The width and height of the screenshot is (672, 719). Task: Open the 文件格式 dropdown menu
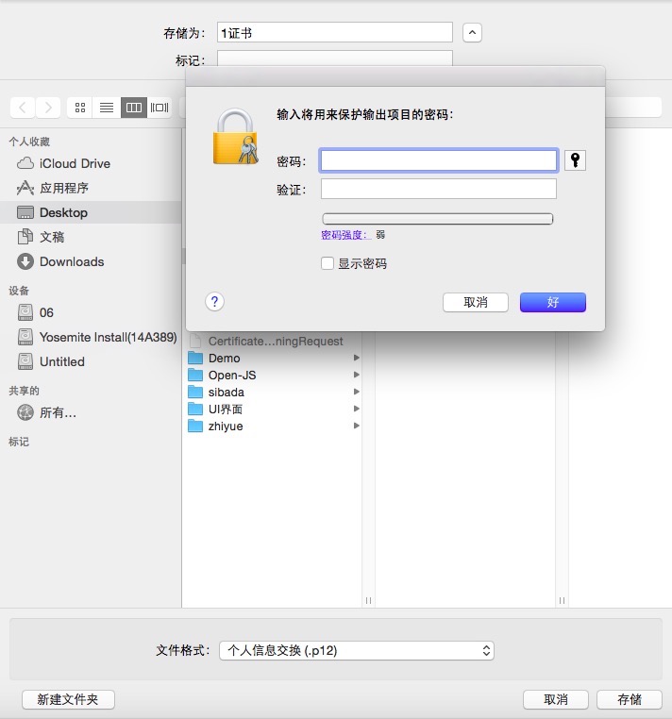pyautogui.click(x=356, y=650)
